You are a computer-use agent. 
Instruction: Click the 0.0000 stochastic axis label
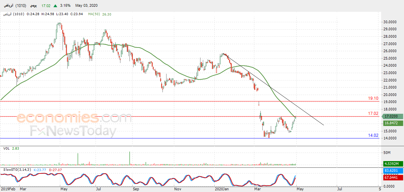[x=389, y=186]
